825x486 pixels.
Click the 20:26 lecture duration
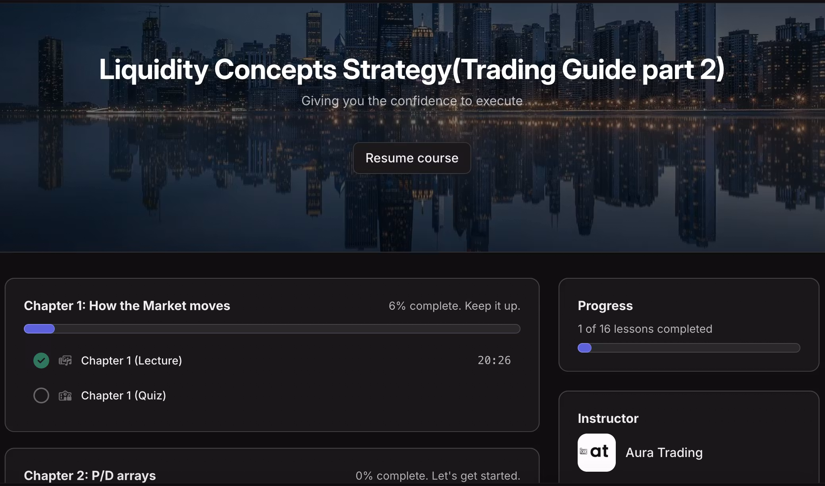(x=494, y=361)
